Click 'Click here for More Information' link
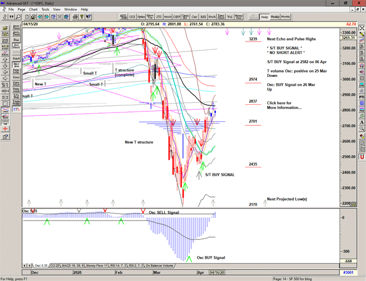Screen dimensions: 366x281 pos(284,105)
